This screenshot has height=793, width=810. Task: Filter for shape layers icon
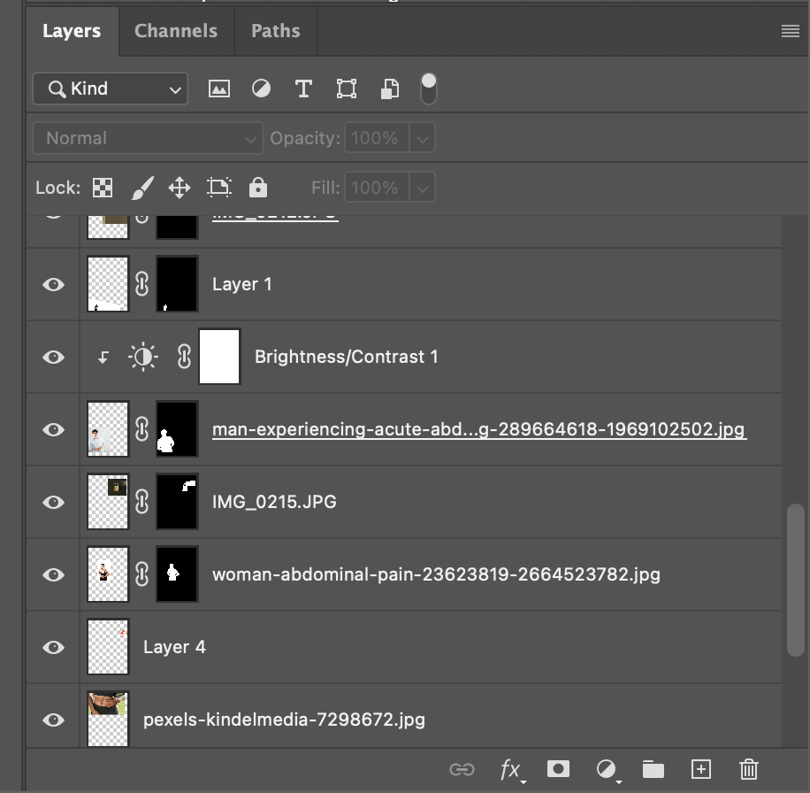(x=347, y=89)
